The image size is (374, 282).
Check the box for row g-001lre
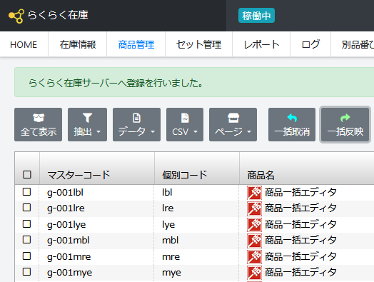pyautogui.click(x=26, y=208)
